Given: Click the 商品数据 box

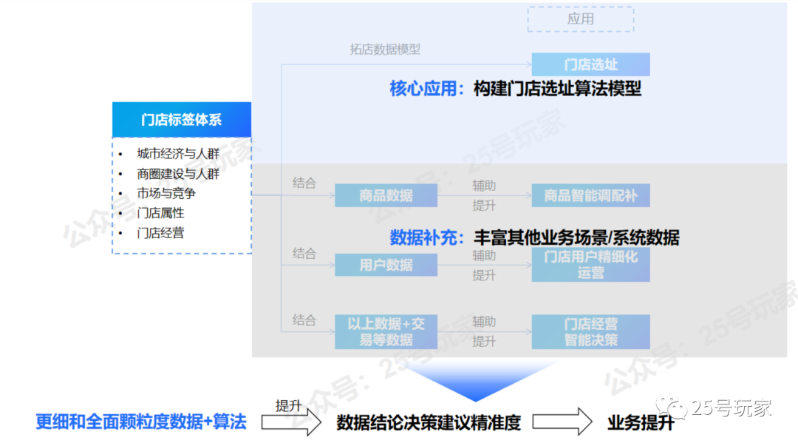Looking at the screenshot, I should (x=386, y=196).
